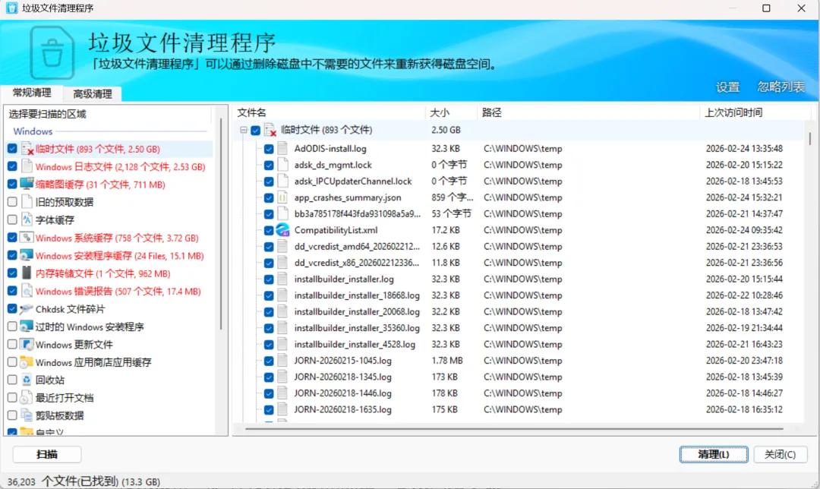The height and width of the screenshot is (489, 820).
Task: Click the Edge icon of CompatibilityList.xml
Action: click(283, 229)
